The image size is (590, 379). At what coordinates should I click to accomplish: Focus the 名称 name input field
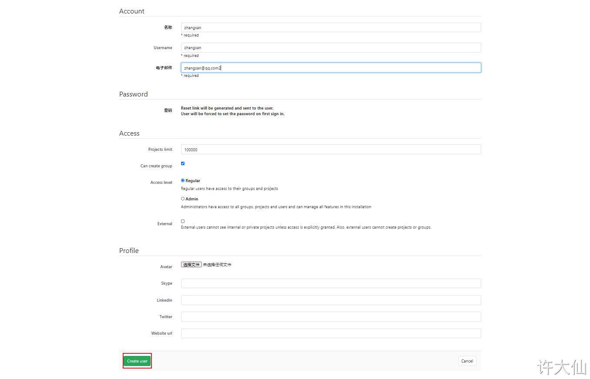331,27
